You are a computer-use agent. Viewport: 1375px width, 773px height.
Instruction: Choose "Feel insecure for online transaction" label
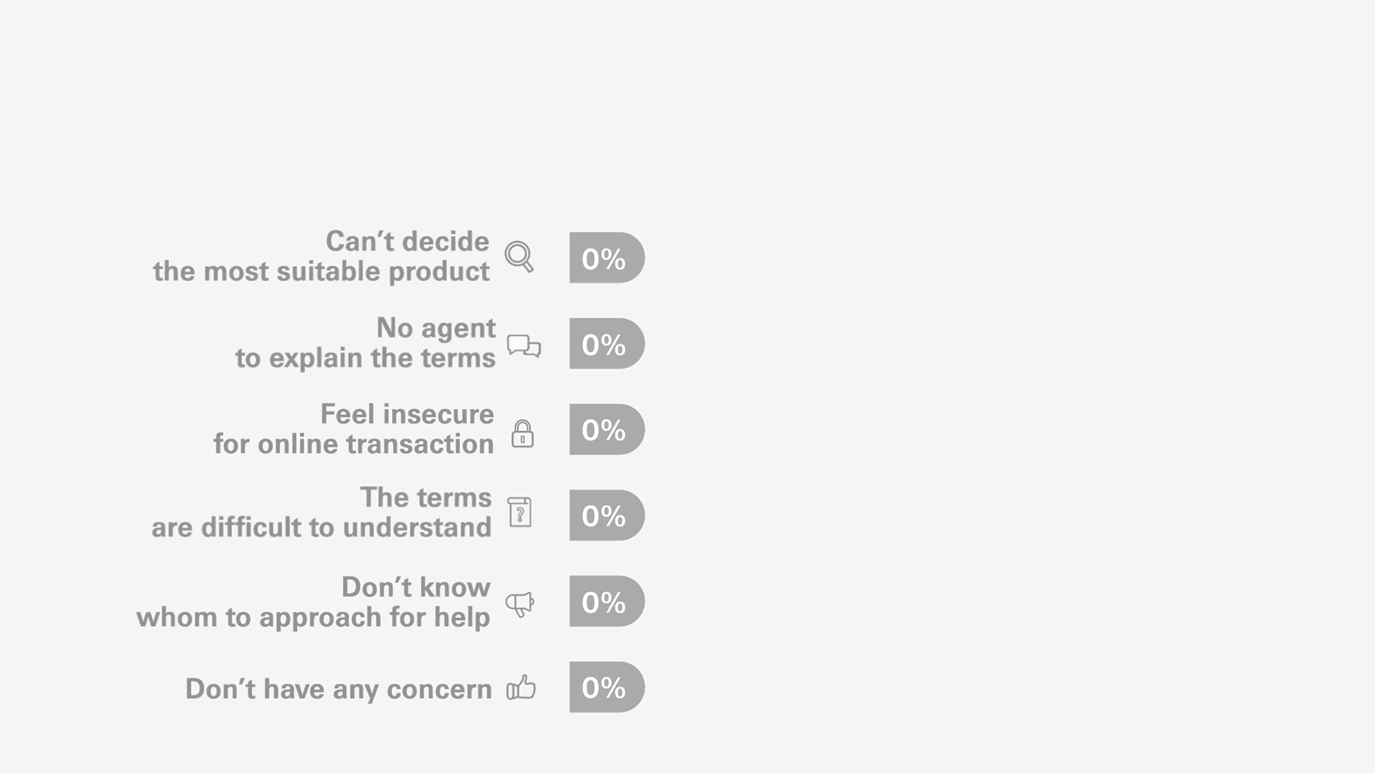(x=353, y=429)
